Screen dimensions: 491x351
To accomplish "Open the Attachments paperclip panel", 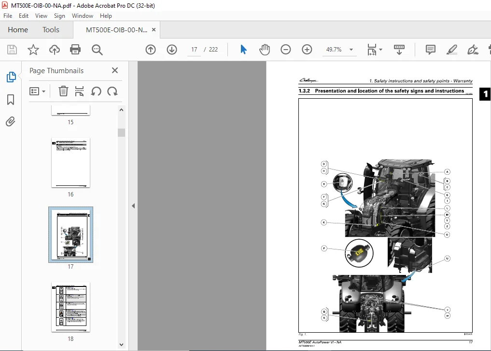I will pos(10,121).
